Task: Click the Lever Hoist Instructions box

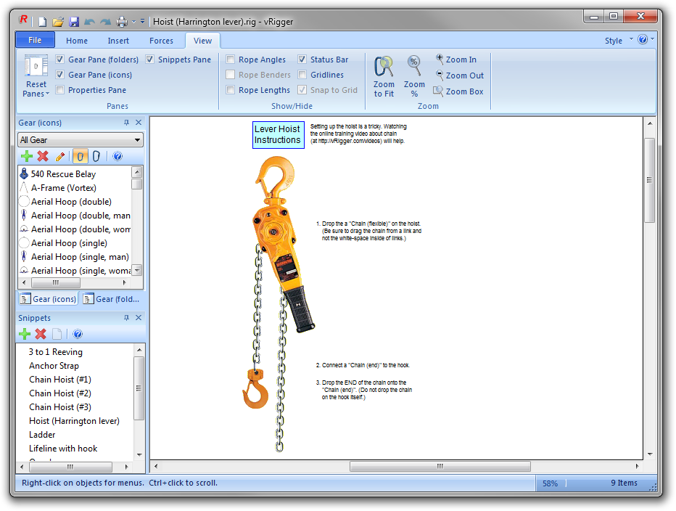Action: coord(279,135)
